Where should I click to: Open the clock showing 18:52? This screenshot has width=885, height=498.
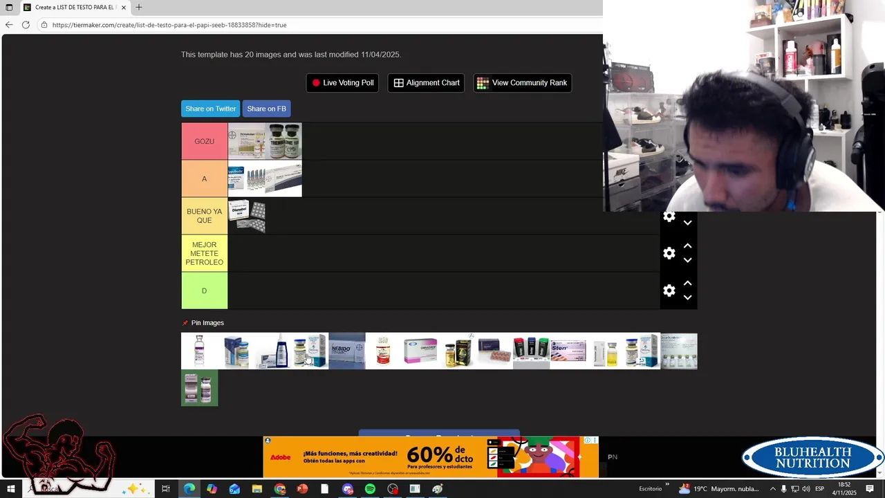tap(844, 489)
